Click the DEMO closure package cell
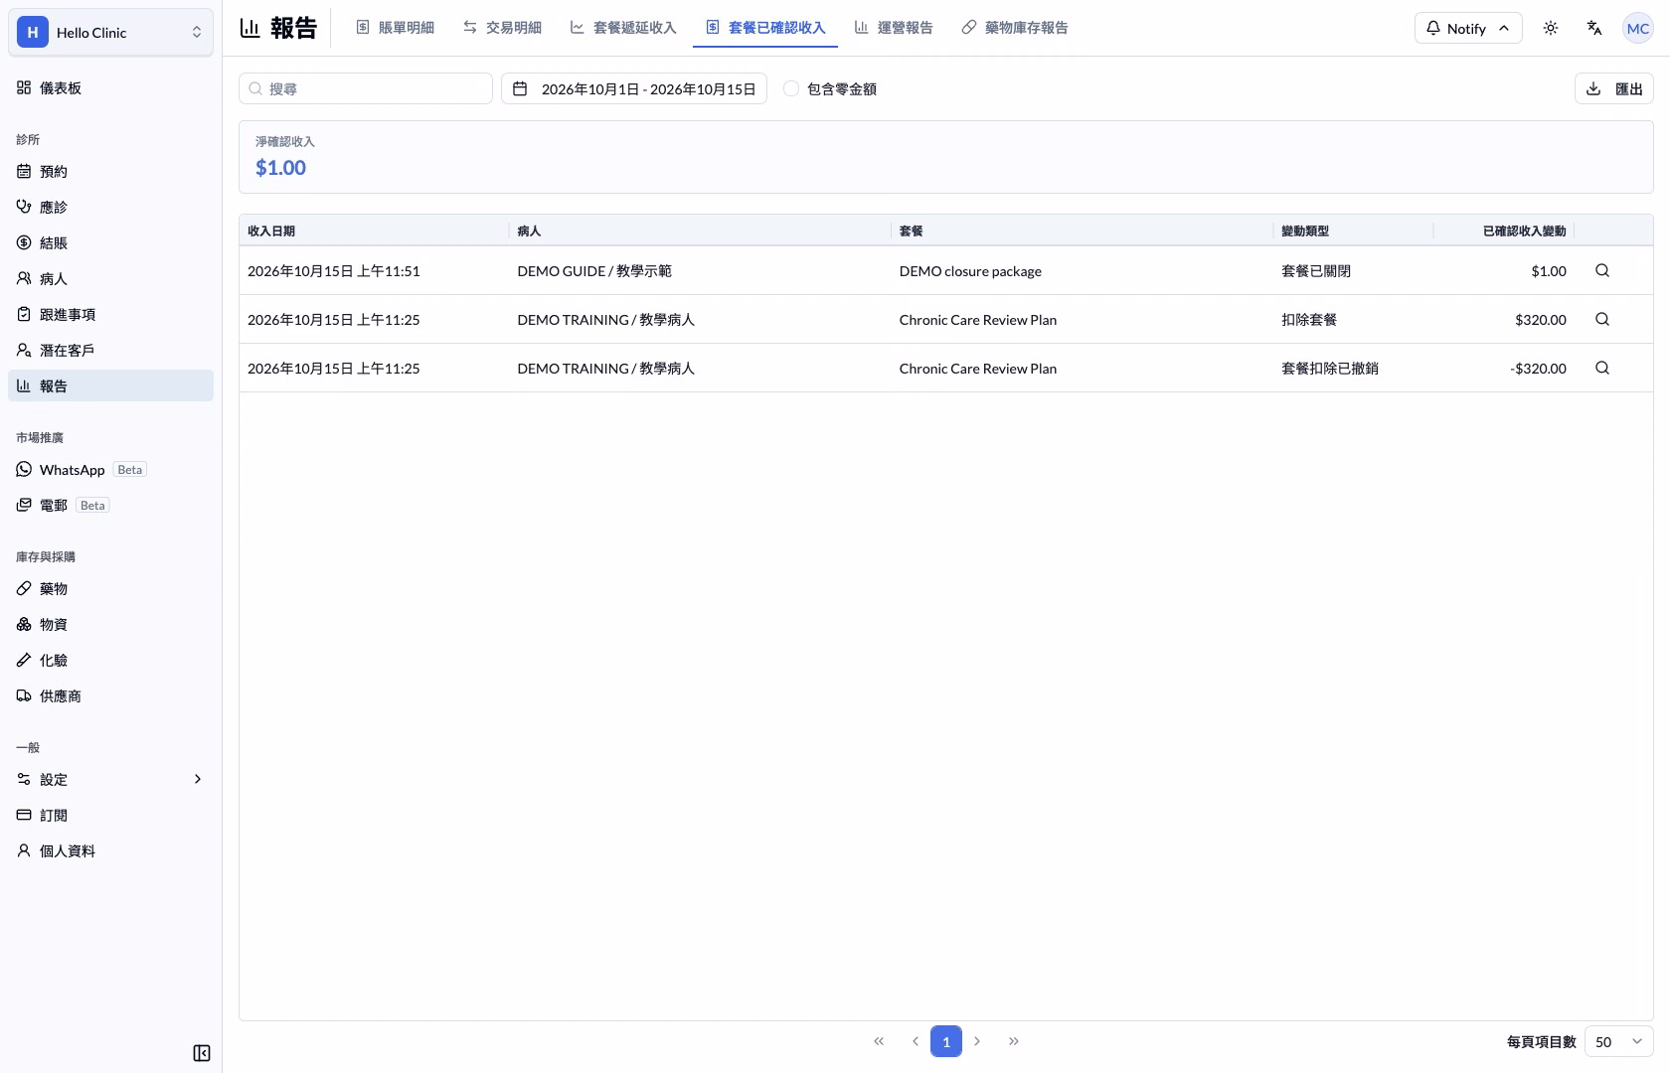Image resolution: width=1670 pixels, height=1073 pixels. point(970,270)
